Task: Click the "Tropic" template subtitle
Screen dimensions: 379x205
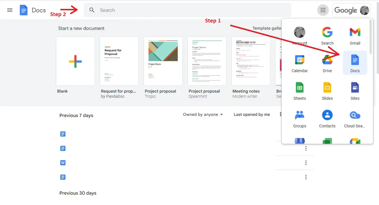Action: (x=150, y=97)
